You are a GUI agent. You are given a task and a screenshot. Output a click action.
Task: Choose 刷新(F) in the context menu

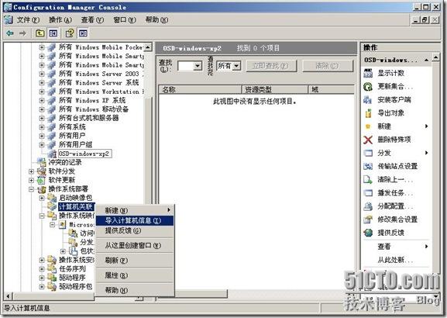135,260
